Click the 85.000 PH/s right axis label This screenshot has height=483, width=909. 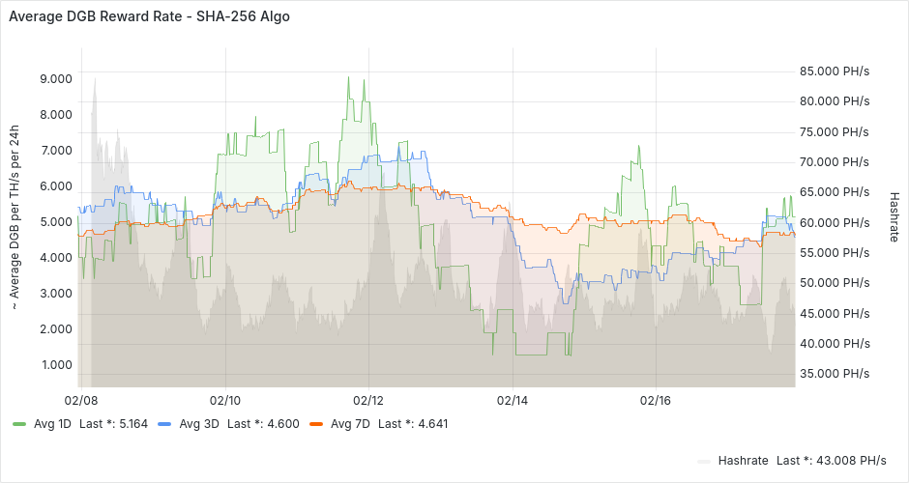point(835,71)
